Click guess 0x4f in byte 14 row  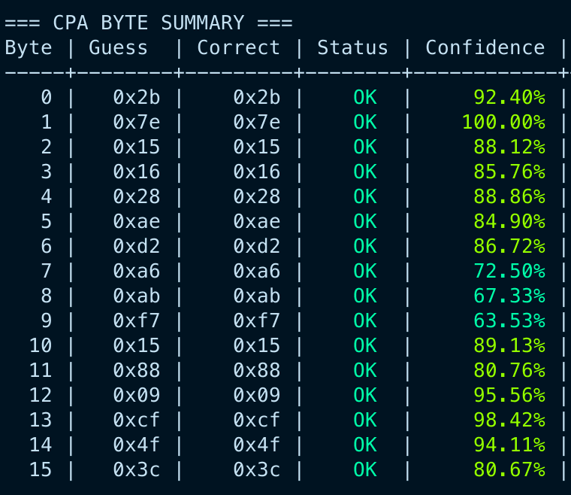pos(136,445)
